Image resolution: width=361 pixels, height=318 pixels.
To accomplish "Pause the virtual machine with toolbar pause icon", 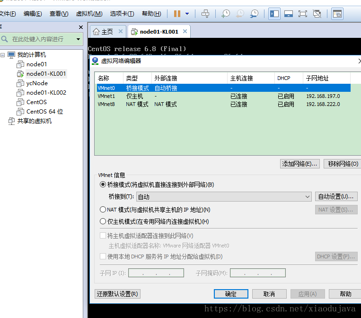I will [x=177, y=14].
